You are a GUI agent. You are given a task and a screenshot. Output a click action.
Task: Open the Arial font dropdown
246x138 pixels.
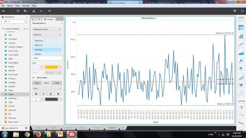click(x=47, y=88)
